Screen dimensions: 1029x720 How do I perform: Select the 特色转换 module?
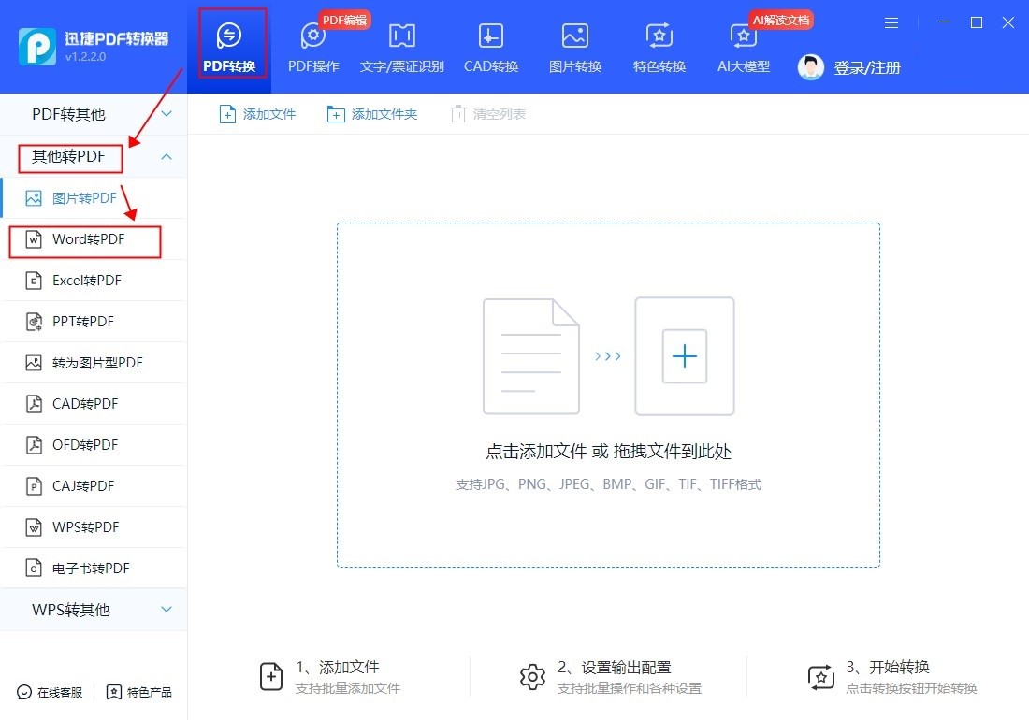coord(658,42)
